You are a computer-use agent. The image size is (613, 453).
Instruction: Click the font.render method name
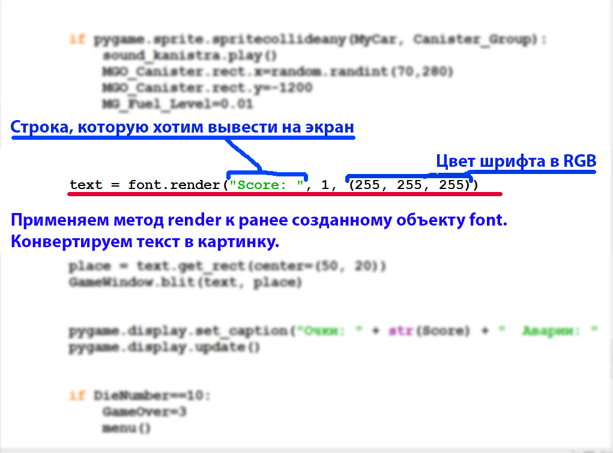point(174,184)
